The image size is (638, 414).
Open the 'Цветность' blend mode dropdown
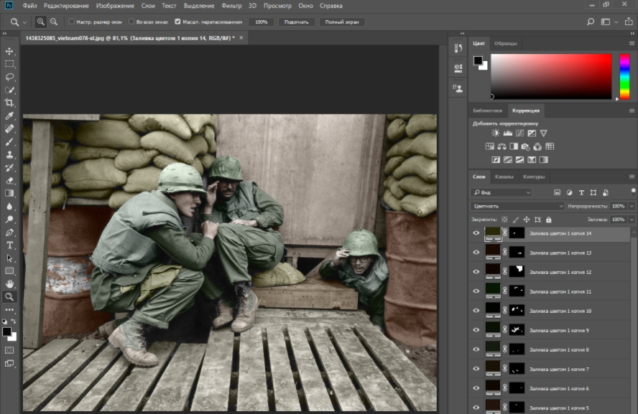(x=517, y=206)
